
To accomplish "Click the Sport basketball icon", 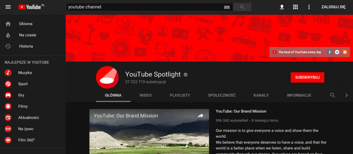I will click(x=8, y=84).
